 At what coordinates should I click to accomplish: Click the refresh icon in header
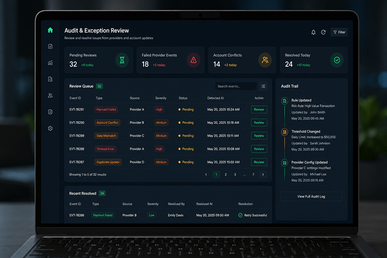[x=323, y=32]
